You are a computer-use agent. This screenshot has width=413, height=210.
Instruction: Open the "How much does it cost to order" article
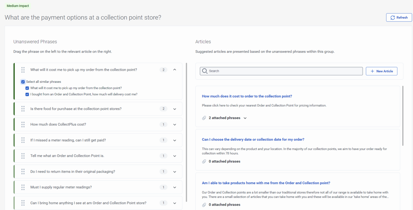pyautogui.click(x=247, y=96)
